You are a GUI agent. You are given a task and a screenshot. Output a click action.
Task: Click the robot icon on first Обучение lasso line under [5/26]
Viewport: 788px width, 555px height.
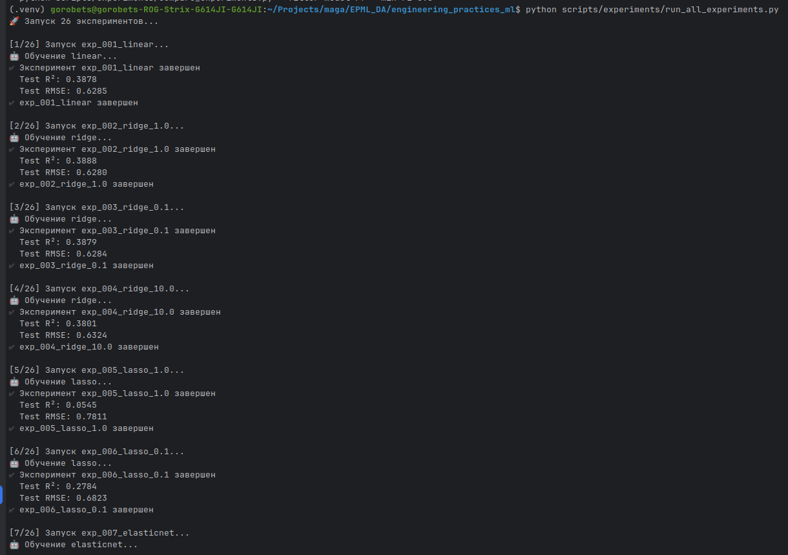(x=14, y=382)
